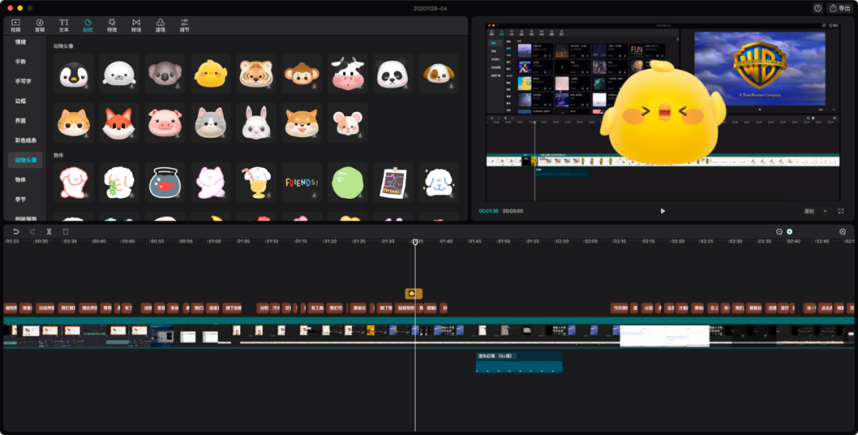Pick the blue outlined puppy sticker
858x435 pixels.
[439, 182]
